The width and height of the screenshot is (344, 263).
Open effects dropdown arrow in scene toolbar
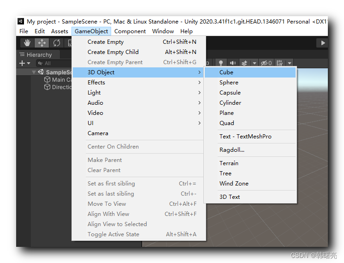point(254,63)
